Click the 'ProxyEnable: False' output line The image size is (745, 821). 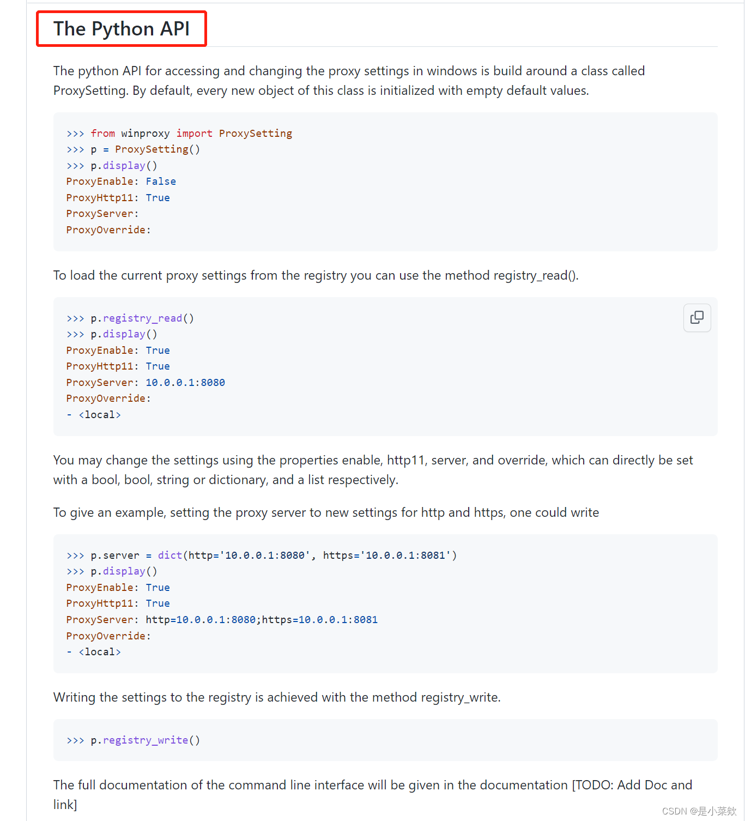tap(121, 182)
